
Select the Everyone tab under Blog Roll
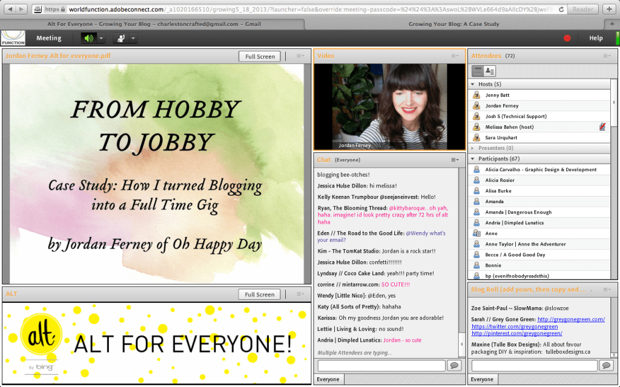482,379
